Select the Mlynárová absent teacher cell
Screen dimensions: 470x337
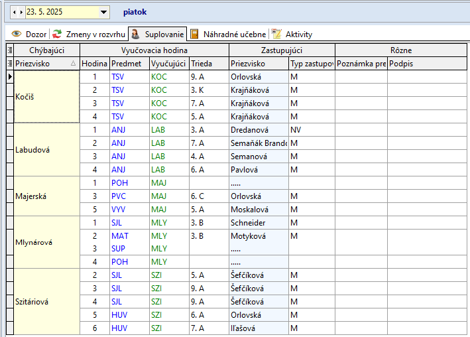point(47,242)
